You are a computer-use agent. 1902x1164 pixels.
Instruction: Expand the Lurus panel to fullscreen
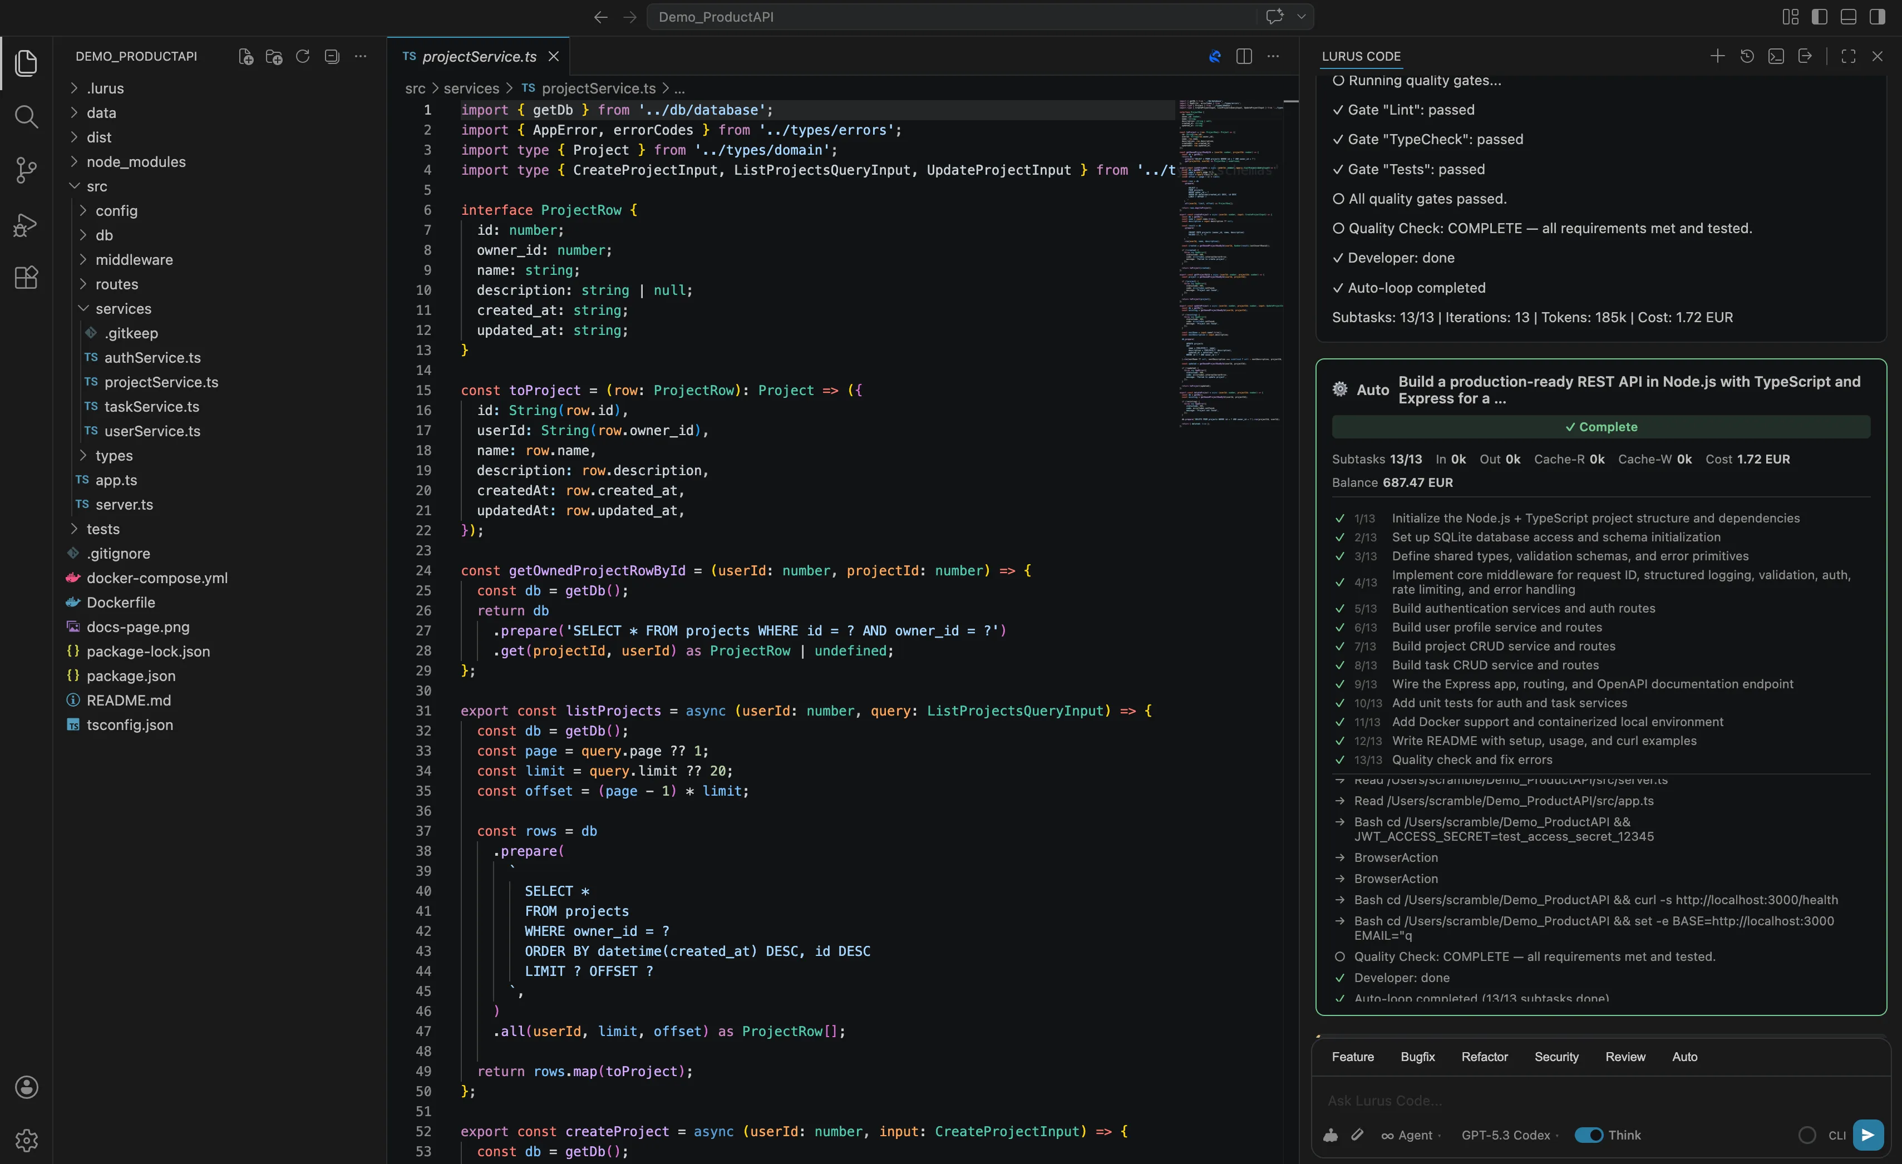click(1848, 56)
